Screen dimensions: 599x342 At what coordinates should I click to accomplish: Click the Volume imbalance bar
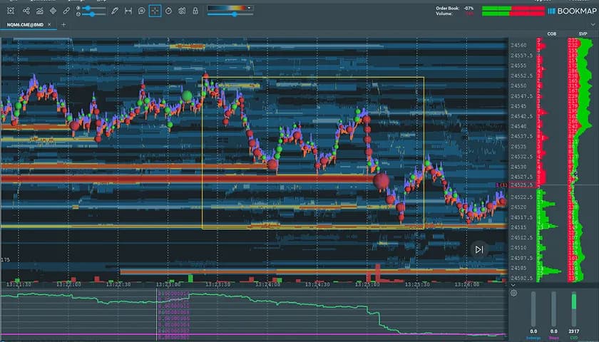513,14
